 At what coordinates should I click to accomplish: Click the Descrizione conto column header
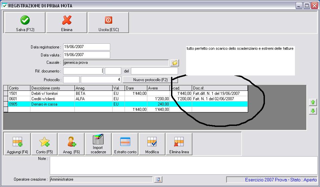point(52,88)
